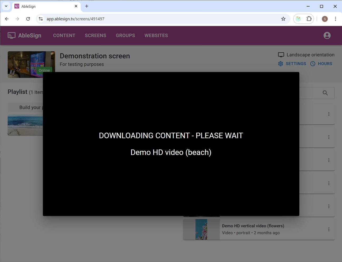The width and height of the screenshot is (342, 262).
Task: Open the three-dot menu on the topmost media item
Action: [329, 114]
